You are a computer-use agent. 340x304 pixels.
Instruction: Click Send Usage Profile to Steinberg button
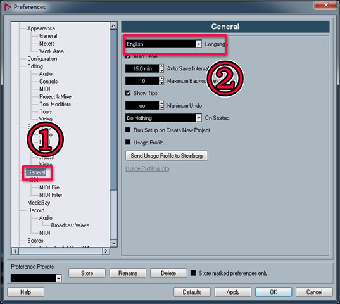click(x=167, y=156)
